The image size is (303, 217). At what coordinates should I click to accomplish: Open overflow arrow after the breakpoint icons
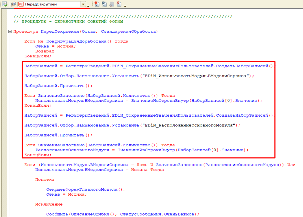[125, 6]
